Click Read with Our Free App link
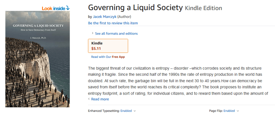Viewport: 275px width, 116px height. (101, 57)
